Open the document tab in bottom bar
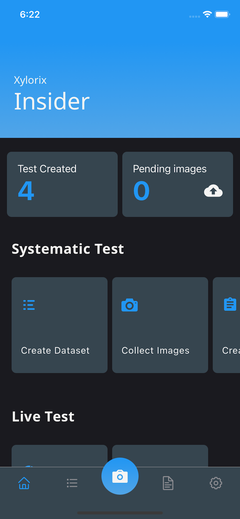 pos(168,483)
